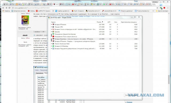Switch to the tab with 24 icon
This screenshot has height=103, width=171.
coord(136,4)
